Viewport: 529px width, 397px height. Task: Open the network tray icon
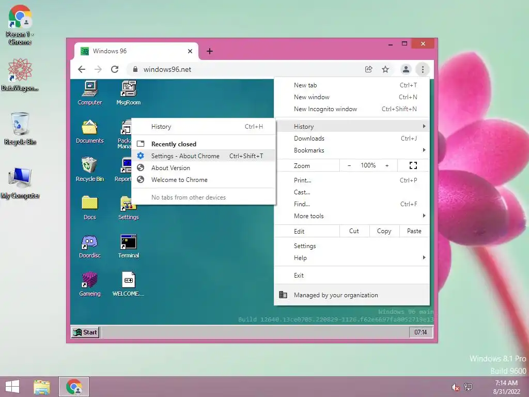point(468,387)
